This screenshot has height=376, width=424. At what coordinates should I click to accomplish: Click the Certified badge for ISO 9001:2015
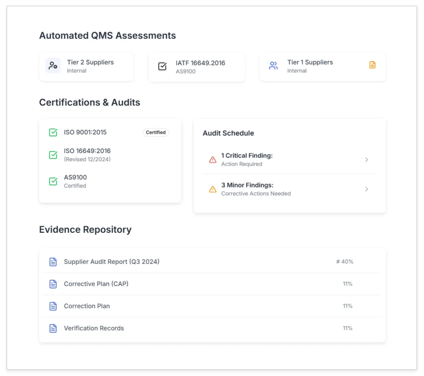(156, 133)
